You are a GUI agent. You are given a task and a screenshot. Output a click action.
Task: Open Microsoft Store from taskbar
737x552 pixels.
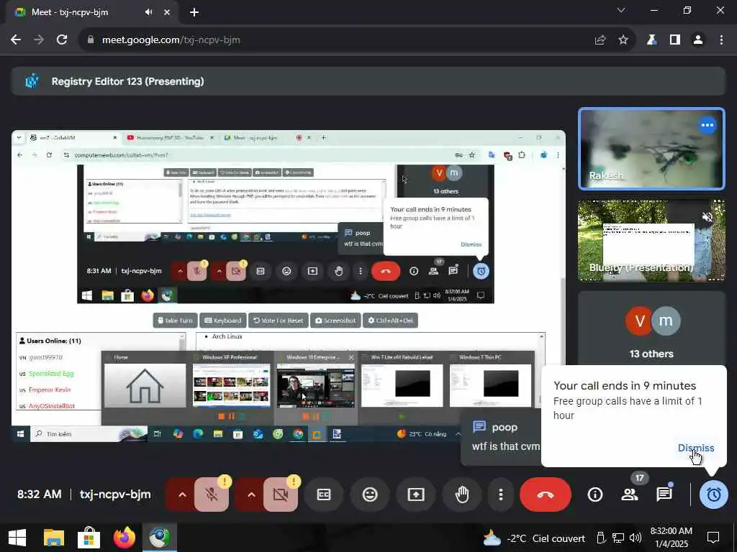coord(89,538)
